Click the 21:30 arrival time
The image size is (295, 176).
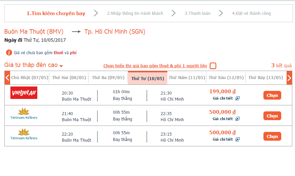click(x=166, y=93)
